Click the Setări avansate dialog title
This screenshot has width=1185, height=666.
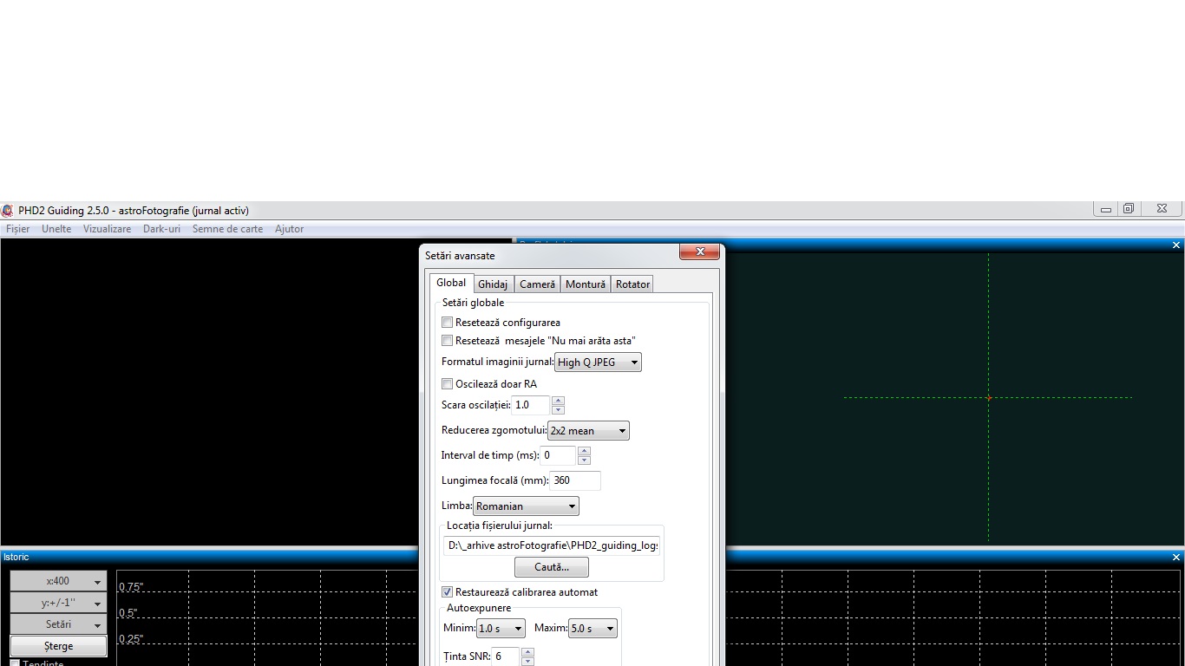[460, 256]
